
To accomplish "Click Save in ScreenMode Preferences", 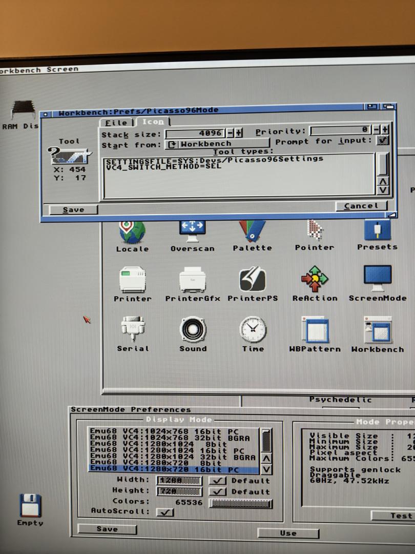I will (x=107, y=529).
